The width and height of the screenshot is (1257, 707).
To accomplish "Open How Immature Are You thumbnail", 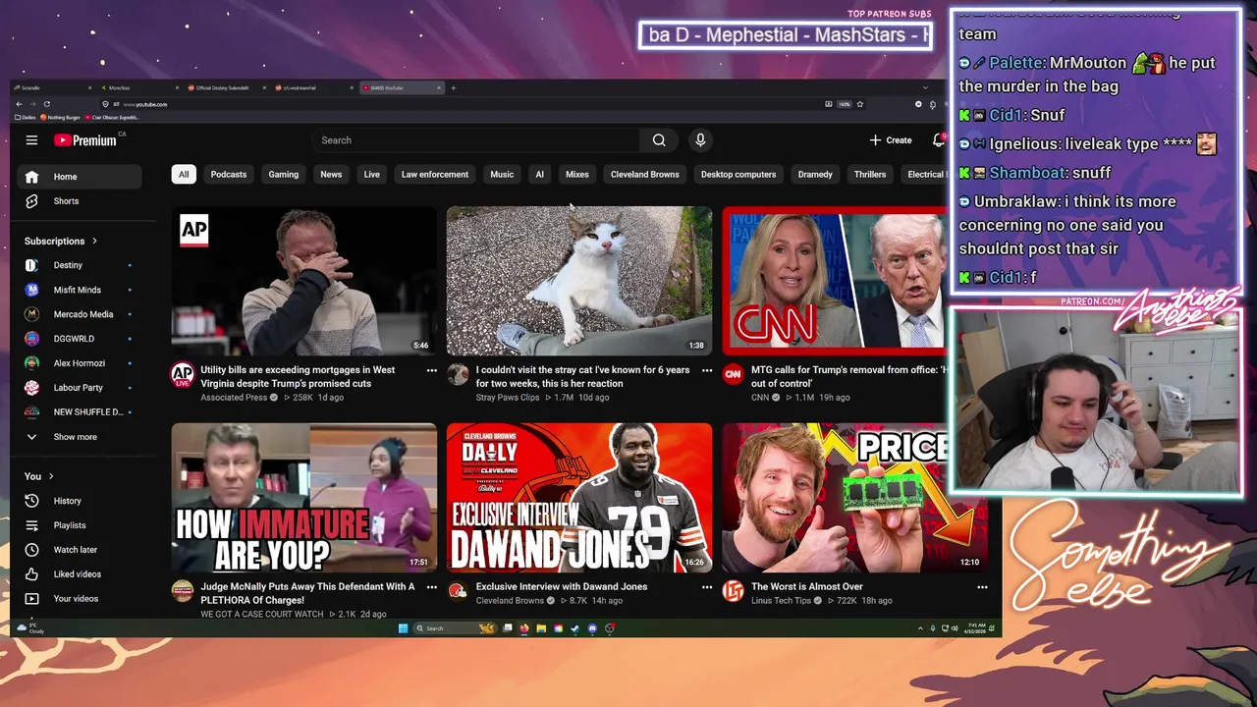I will pos(304,498).
